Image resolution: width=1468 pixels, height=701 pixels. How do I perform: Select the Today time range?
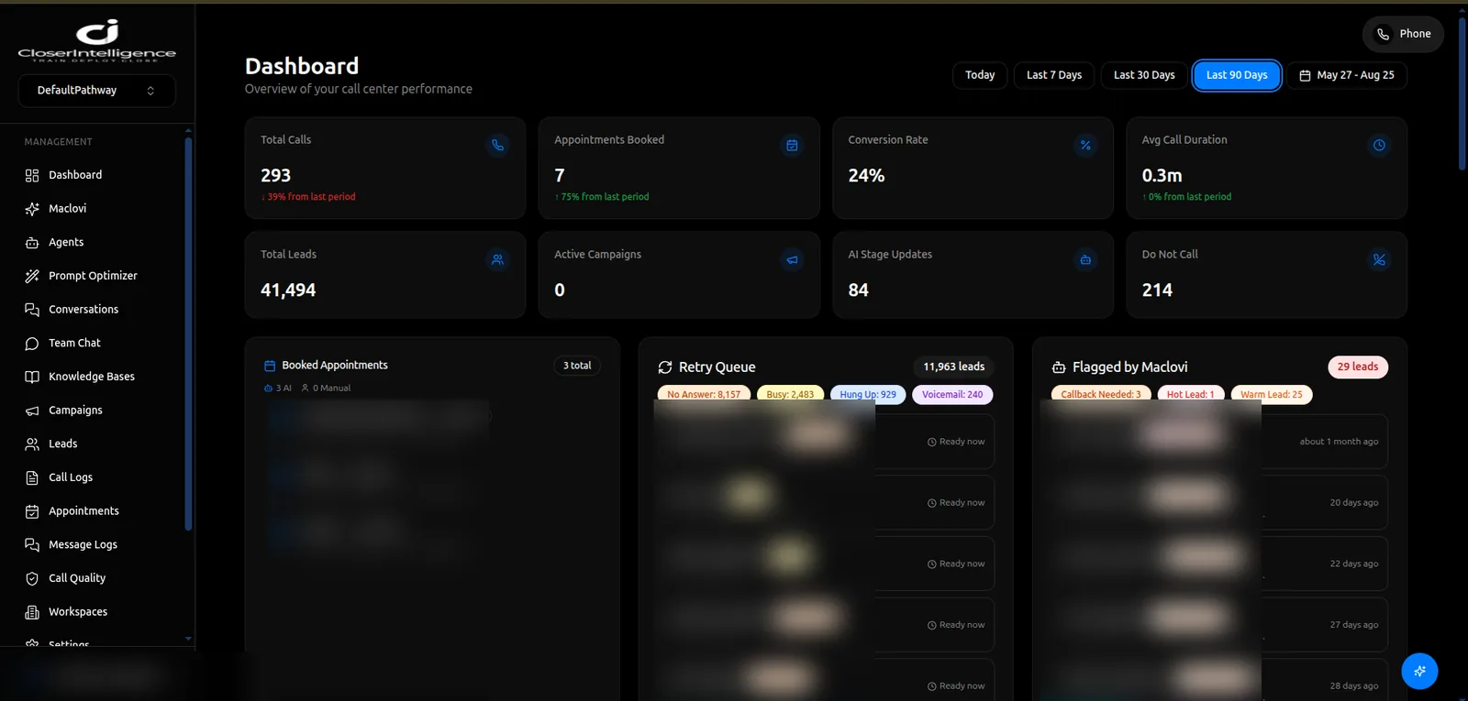tap(980, 75)
